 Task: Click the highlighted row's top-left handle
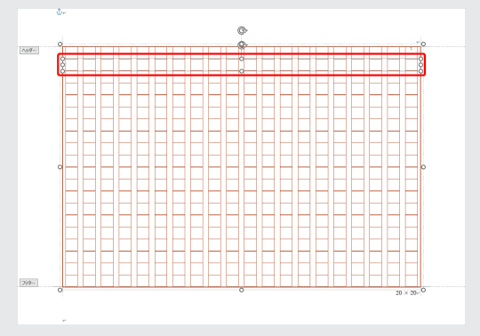tap(63, 59)
